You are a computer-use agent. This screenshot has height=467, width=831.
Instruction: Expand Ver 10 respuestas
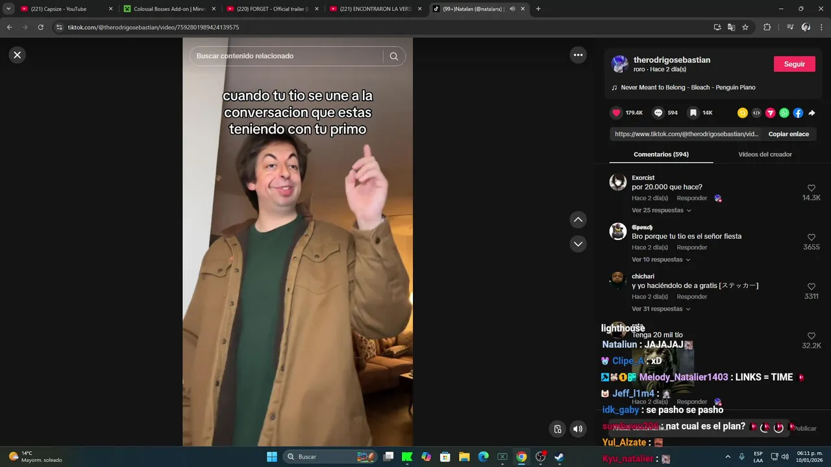tap(661, 259)
